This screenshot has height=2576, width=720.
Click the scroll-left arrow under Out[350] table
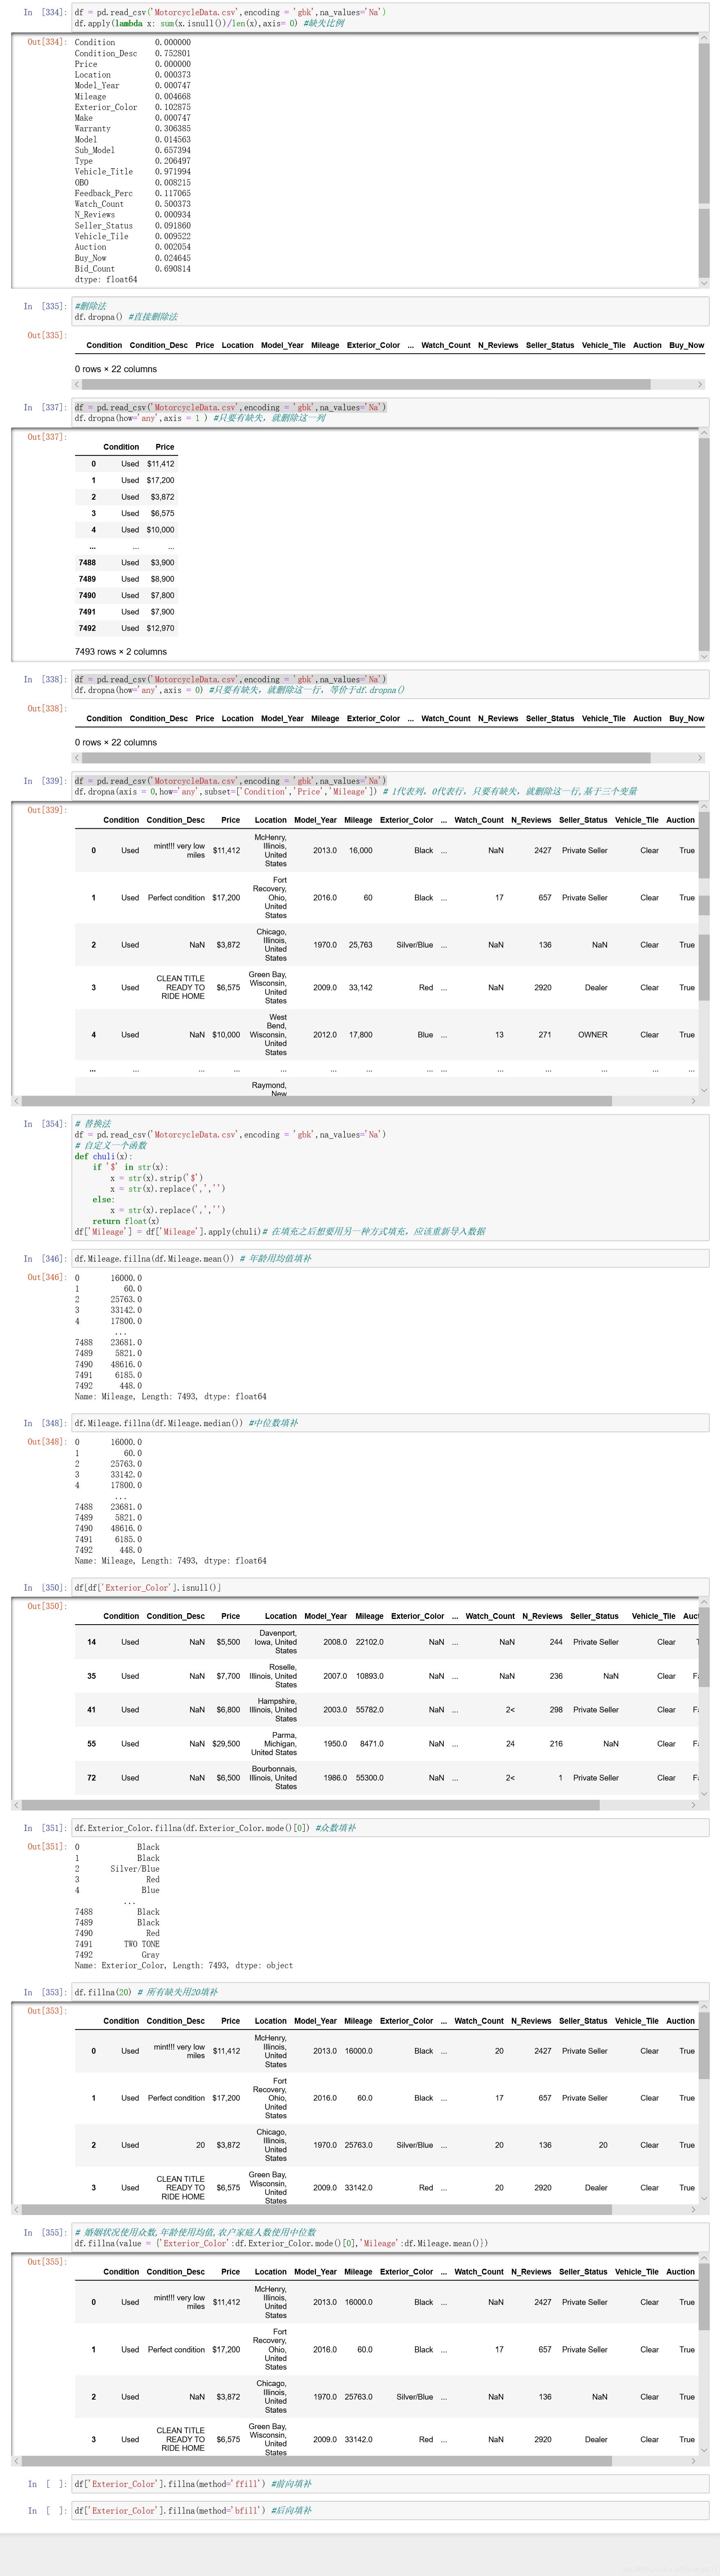click(16, 1805)
